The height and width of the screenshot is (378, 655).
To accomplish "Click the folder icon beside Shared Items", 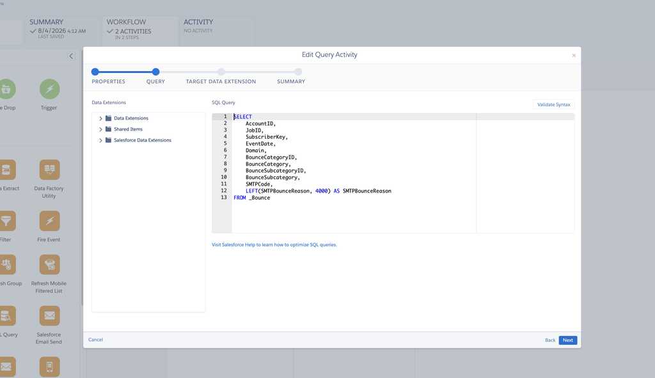I will [x=108, y=129].
